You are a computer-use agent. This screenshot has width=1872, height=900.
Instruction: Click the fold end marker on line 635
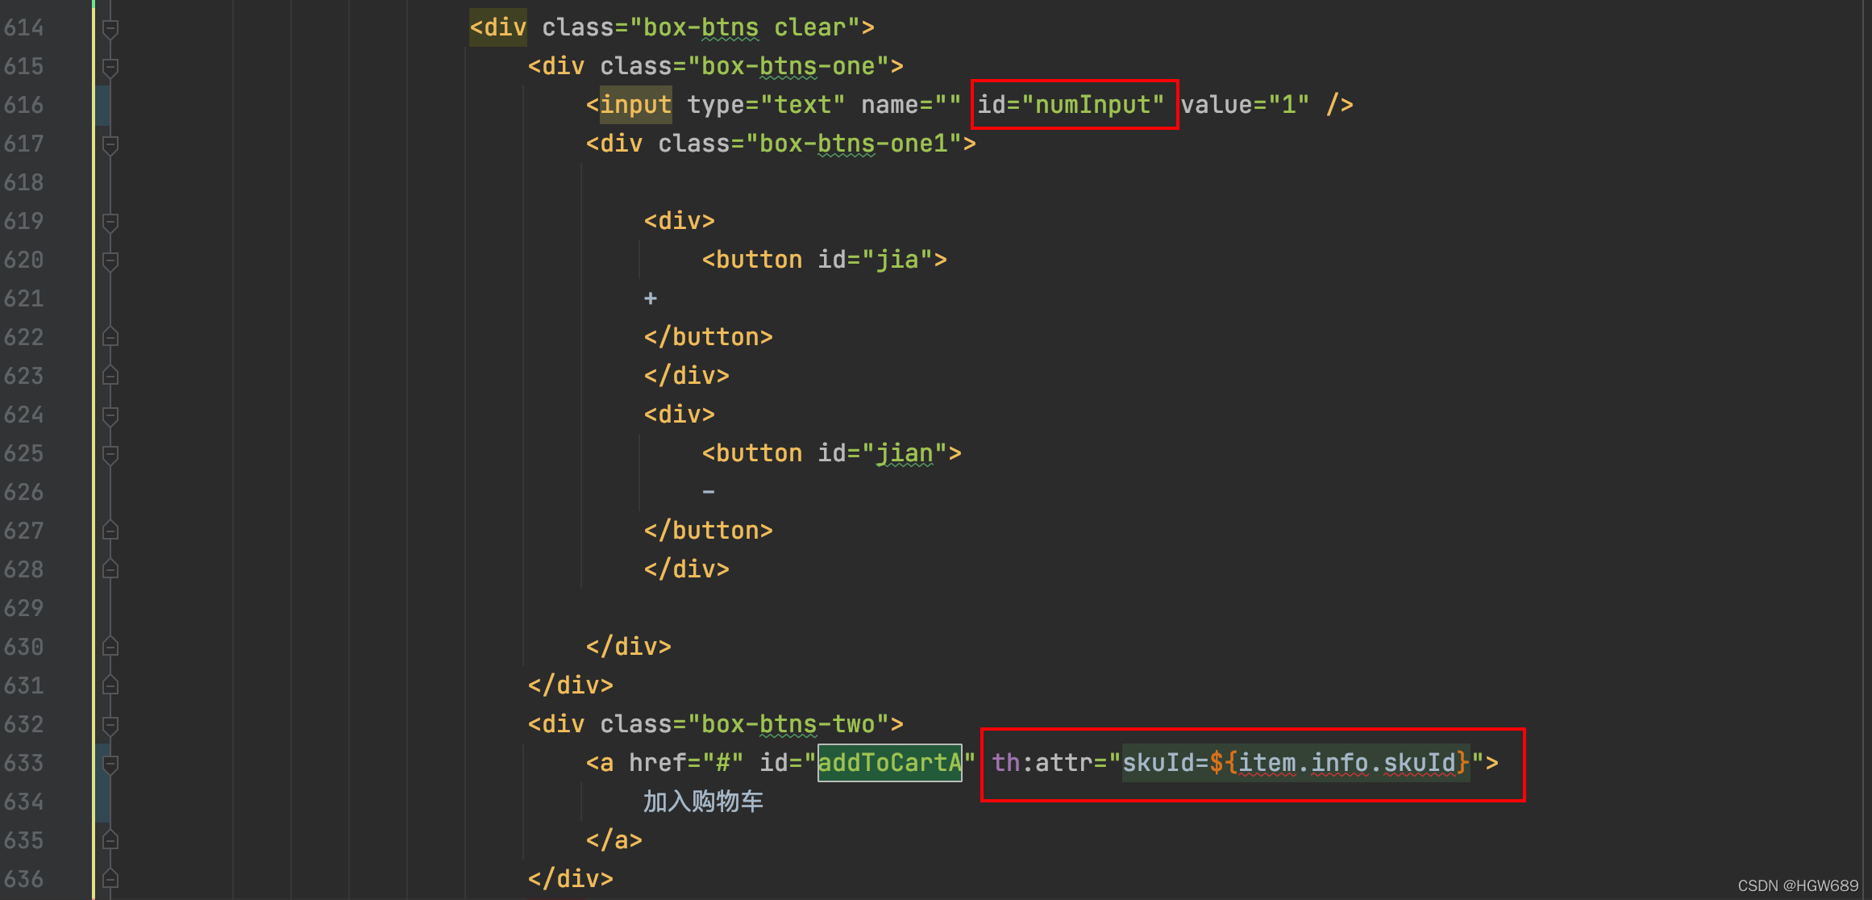[x=110, y=840]
